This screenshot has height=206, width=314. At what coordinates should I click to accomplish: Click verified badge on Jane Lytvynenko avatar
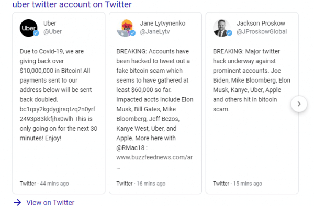pyautogui.click(x=133, y=33)
